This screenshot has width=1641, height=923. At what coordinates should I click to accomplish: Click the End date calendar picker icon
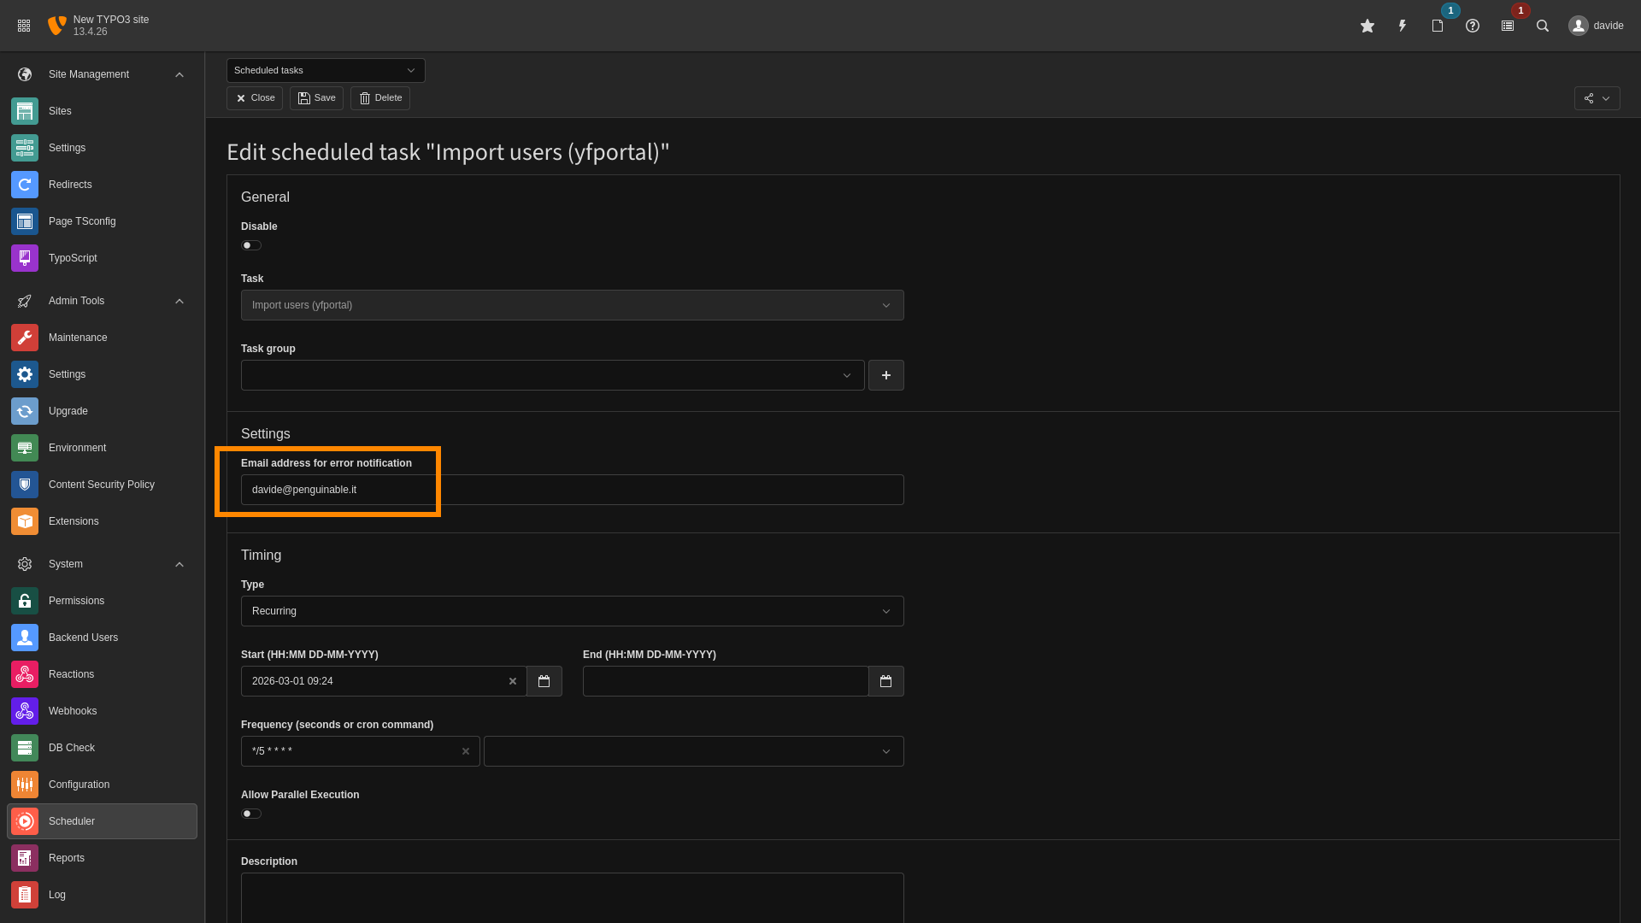pos(886,681)
